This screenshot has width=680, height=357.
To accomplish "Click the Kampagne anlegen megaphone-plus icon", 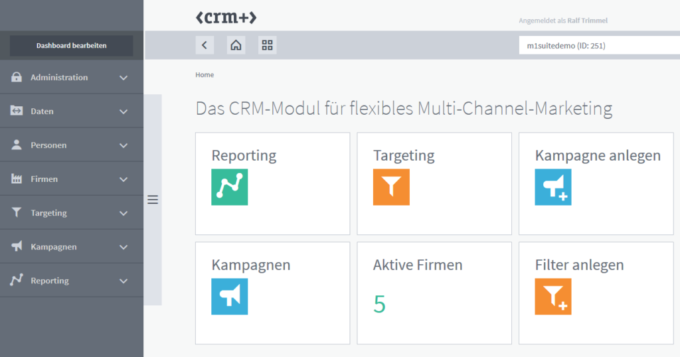I will [x=553, y=187].
